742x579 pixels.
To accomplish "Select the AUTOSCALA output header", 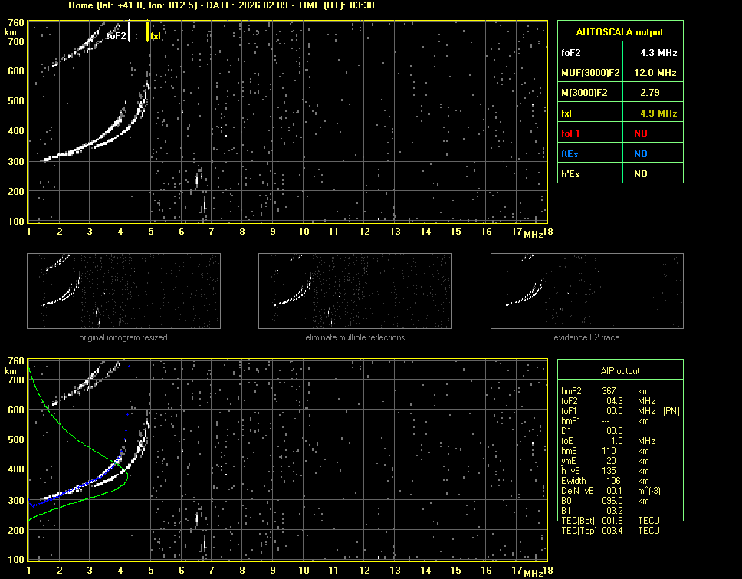I will pos(619,32).
